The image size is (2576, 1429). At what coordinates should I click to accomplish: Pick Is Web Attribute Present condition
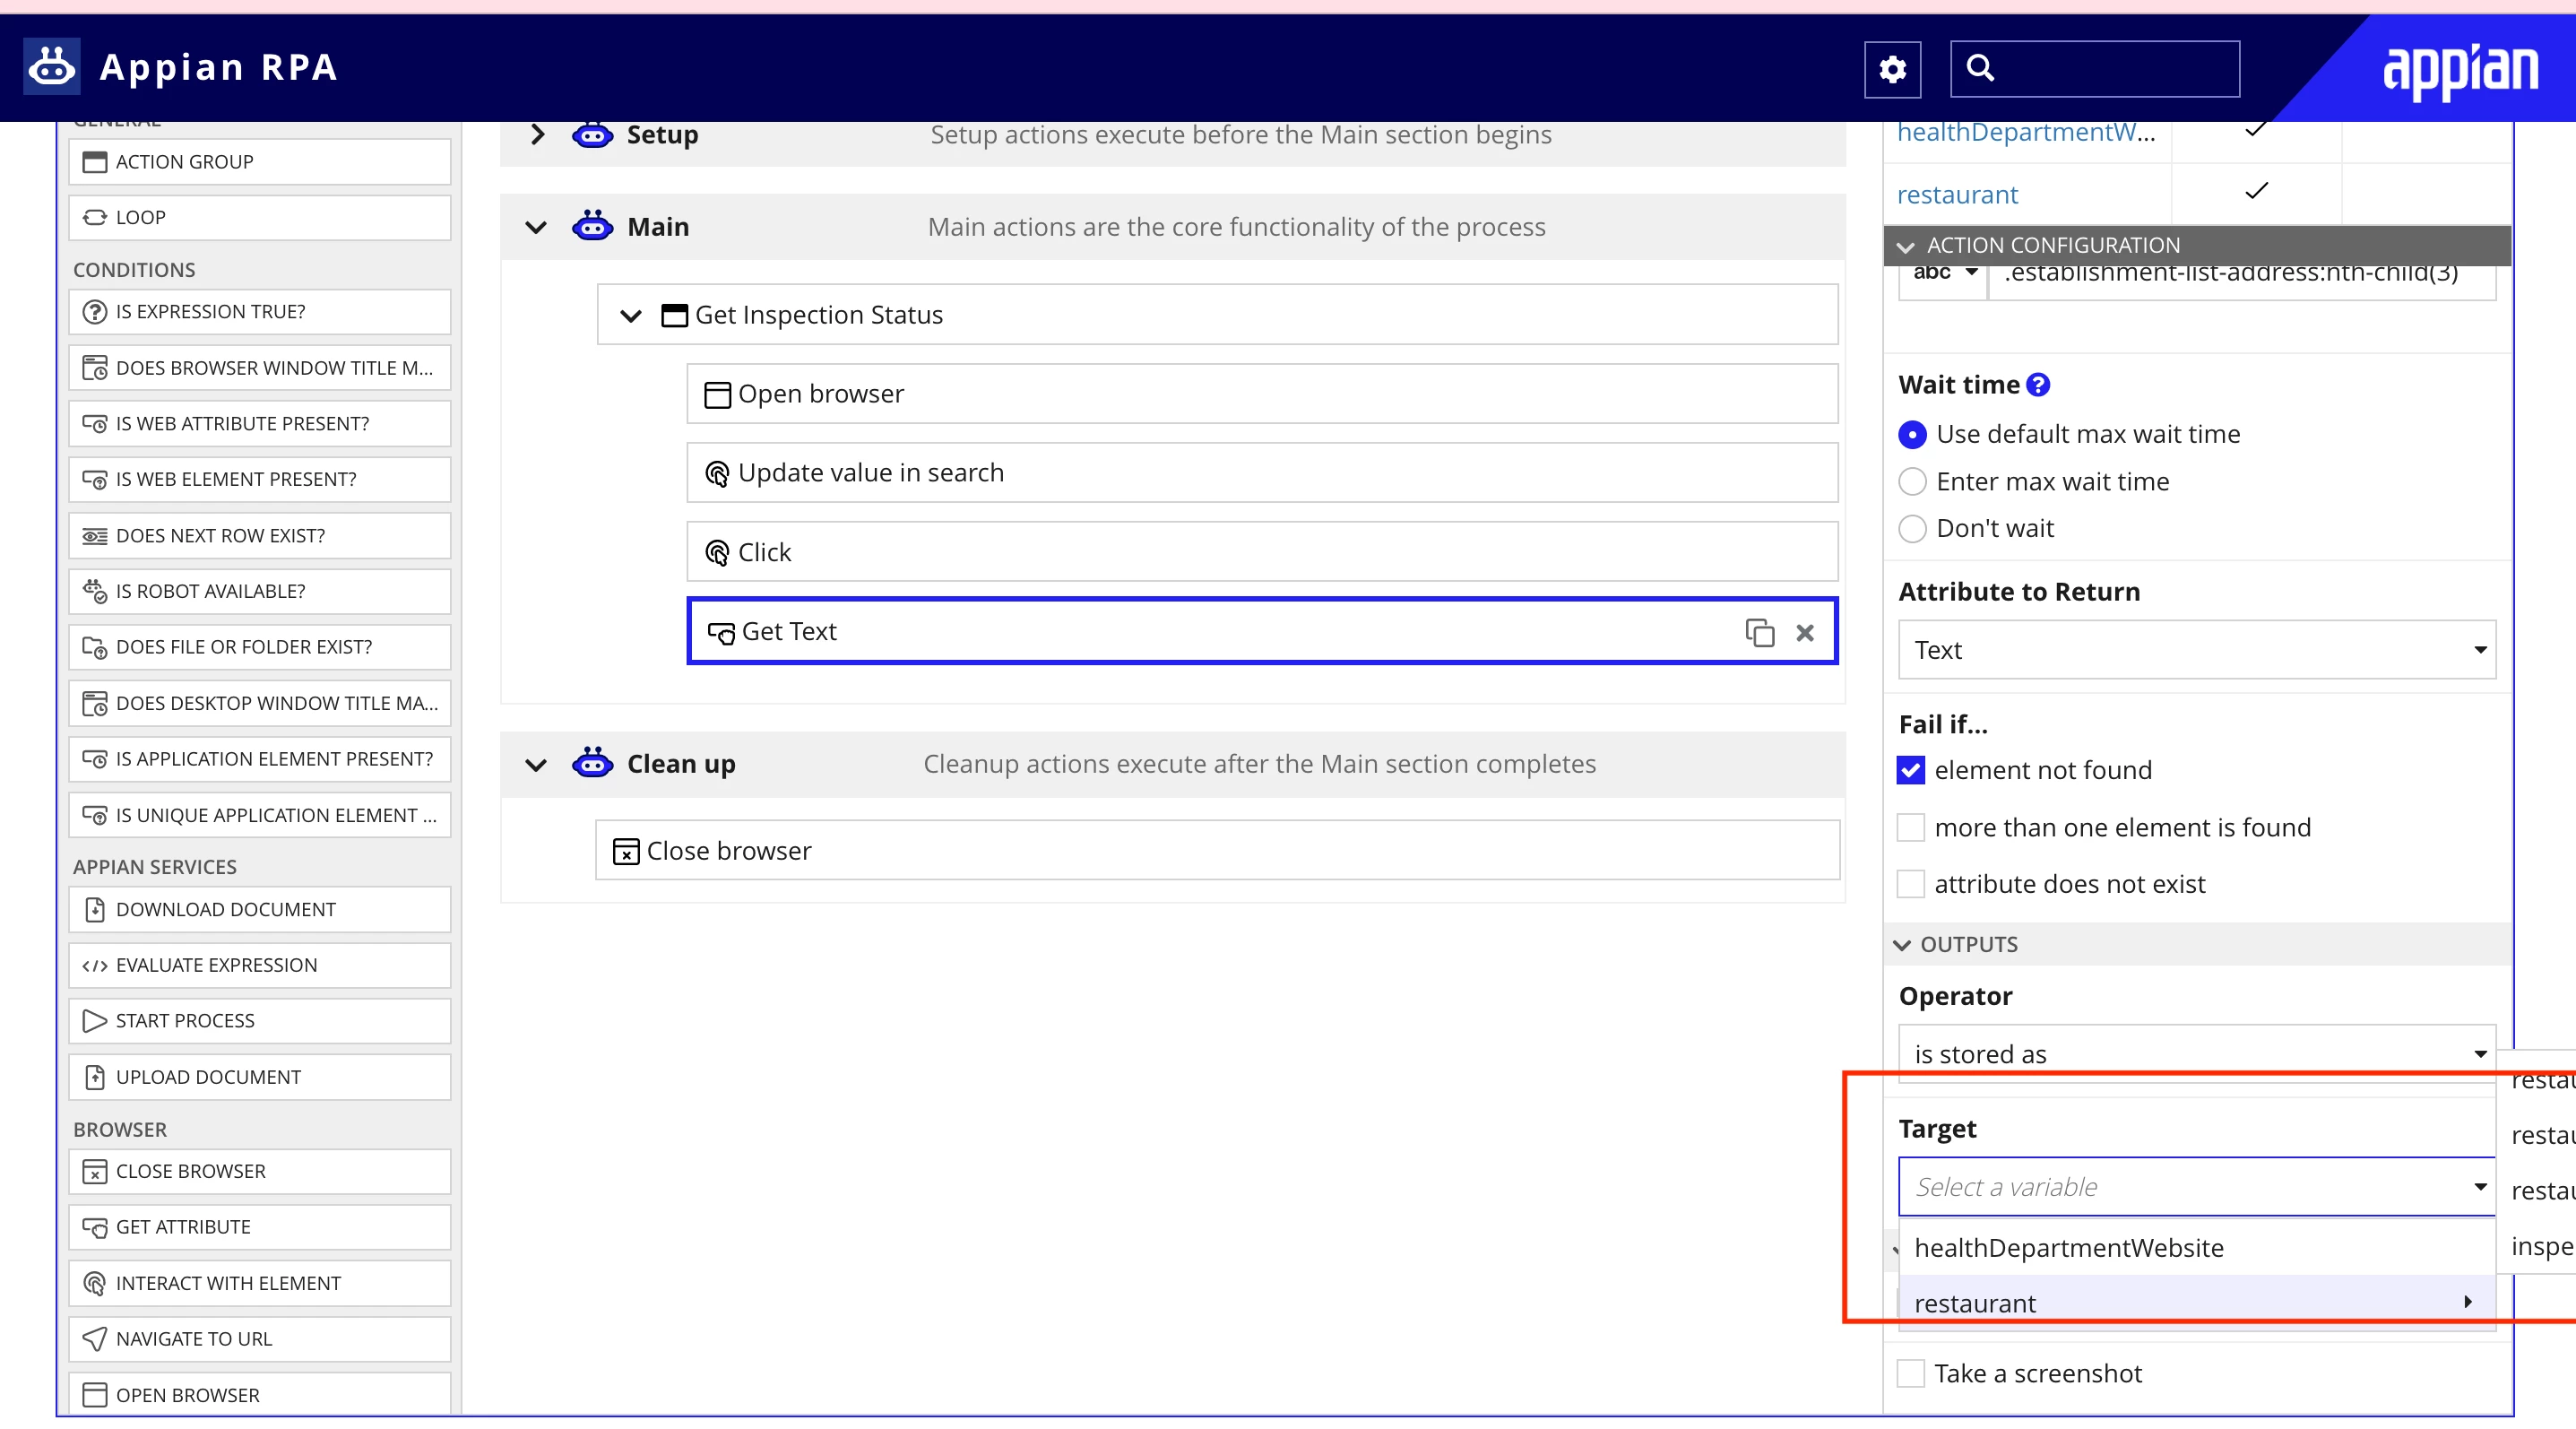pos(260,424)
